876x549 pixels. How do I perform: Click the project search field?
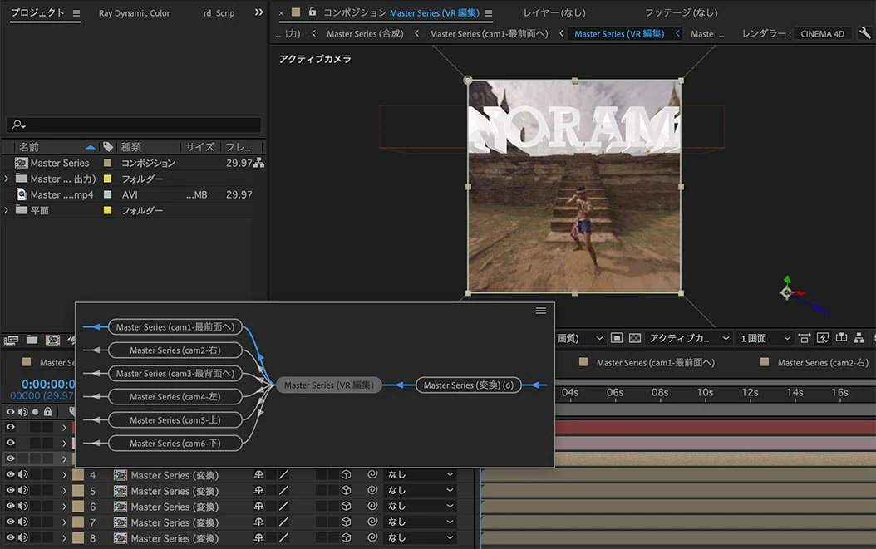point(134,124)
